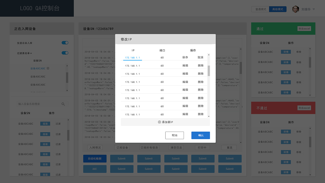Click 确认 to confirm IP changes

point(201,135)
